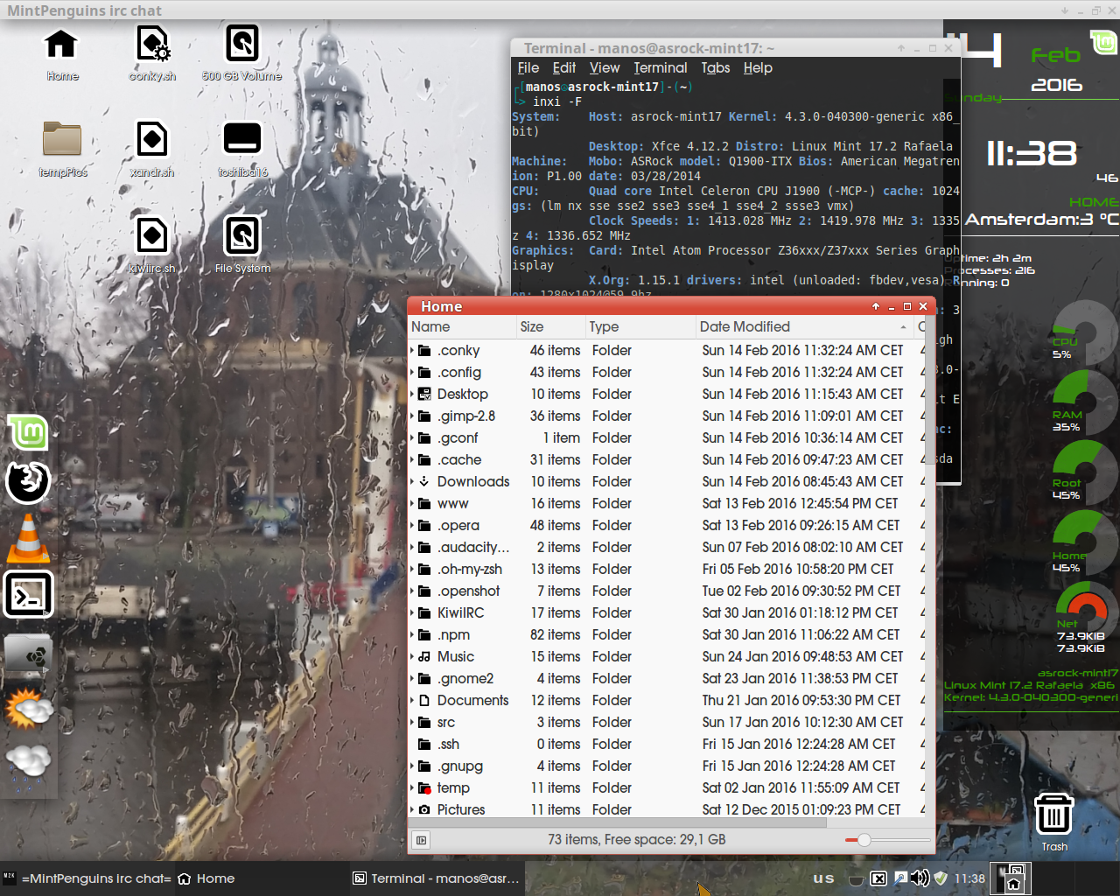Expand the Documents folder tree row
This screenshot has height=896, width=1120.
point(412,700)
